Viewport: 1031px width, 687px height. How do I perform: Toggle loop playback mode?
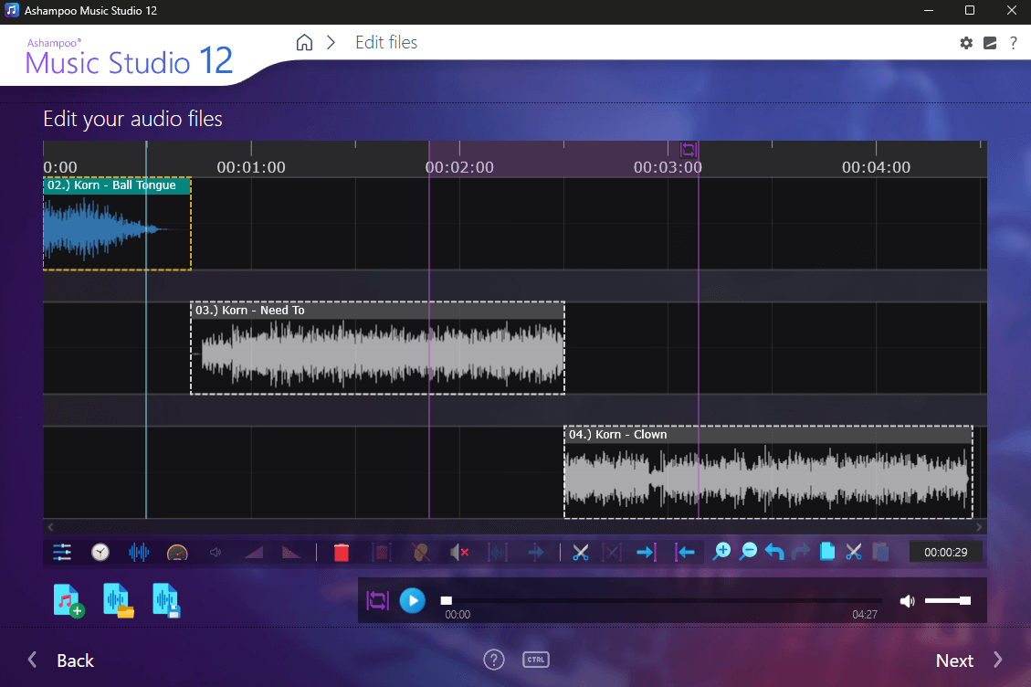pyautogui.click(x=377, y=600)
